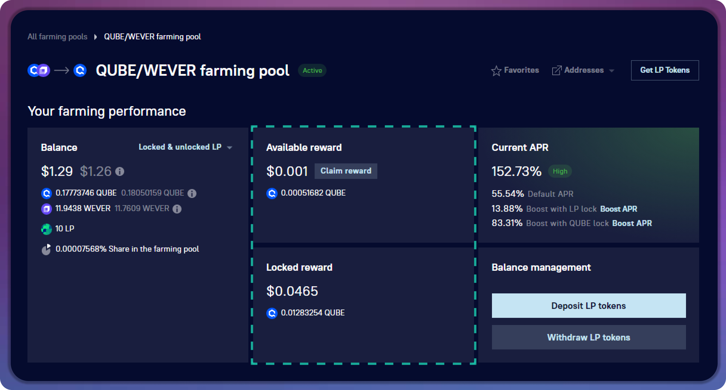Expand the Addresses dropdown arrow
This screenshot has width=726, height=390.
[x=611, y=71]
